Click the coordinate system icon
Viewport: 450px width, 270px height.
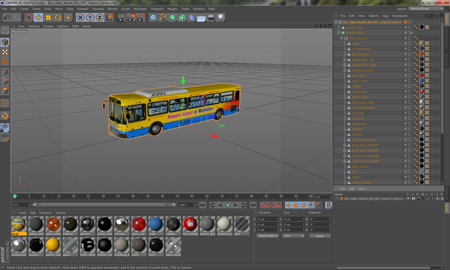click(x=109, y=18)
